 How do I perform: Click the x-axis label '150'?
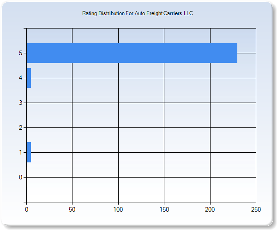pyautogui.click(x=164, y=209)
